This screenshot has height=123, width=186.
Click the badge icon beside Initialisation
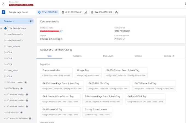[21, 112]
